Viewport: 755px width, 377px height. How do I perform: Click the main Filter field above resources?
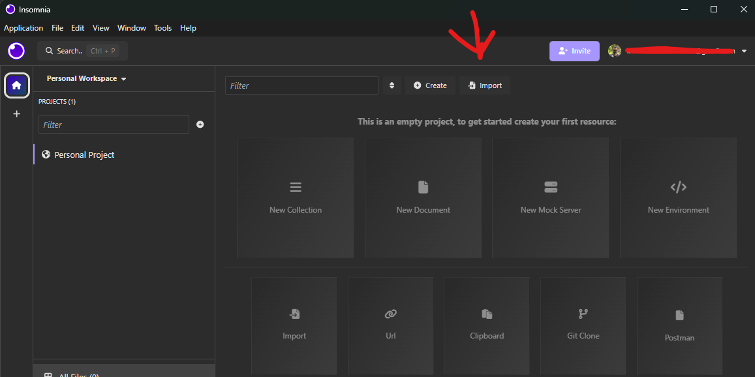[301, 85]
